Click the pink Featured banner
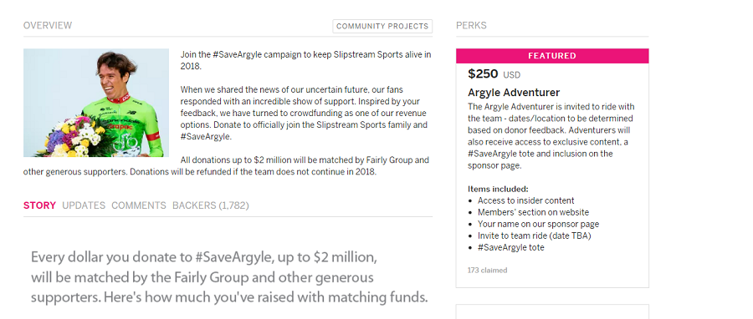This screenshot has width=753, height=319. coord(552,56)
